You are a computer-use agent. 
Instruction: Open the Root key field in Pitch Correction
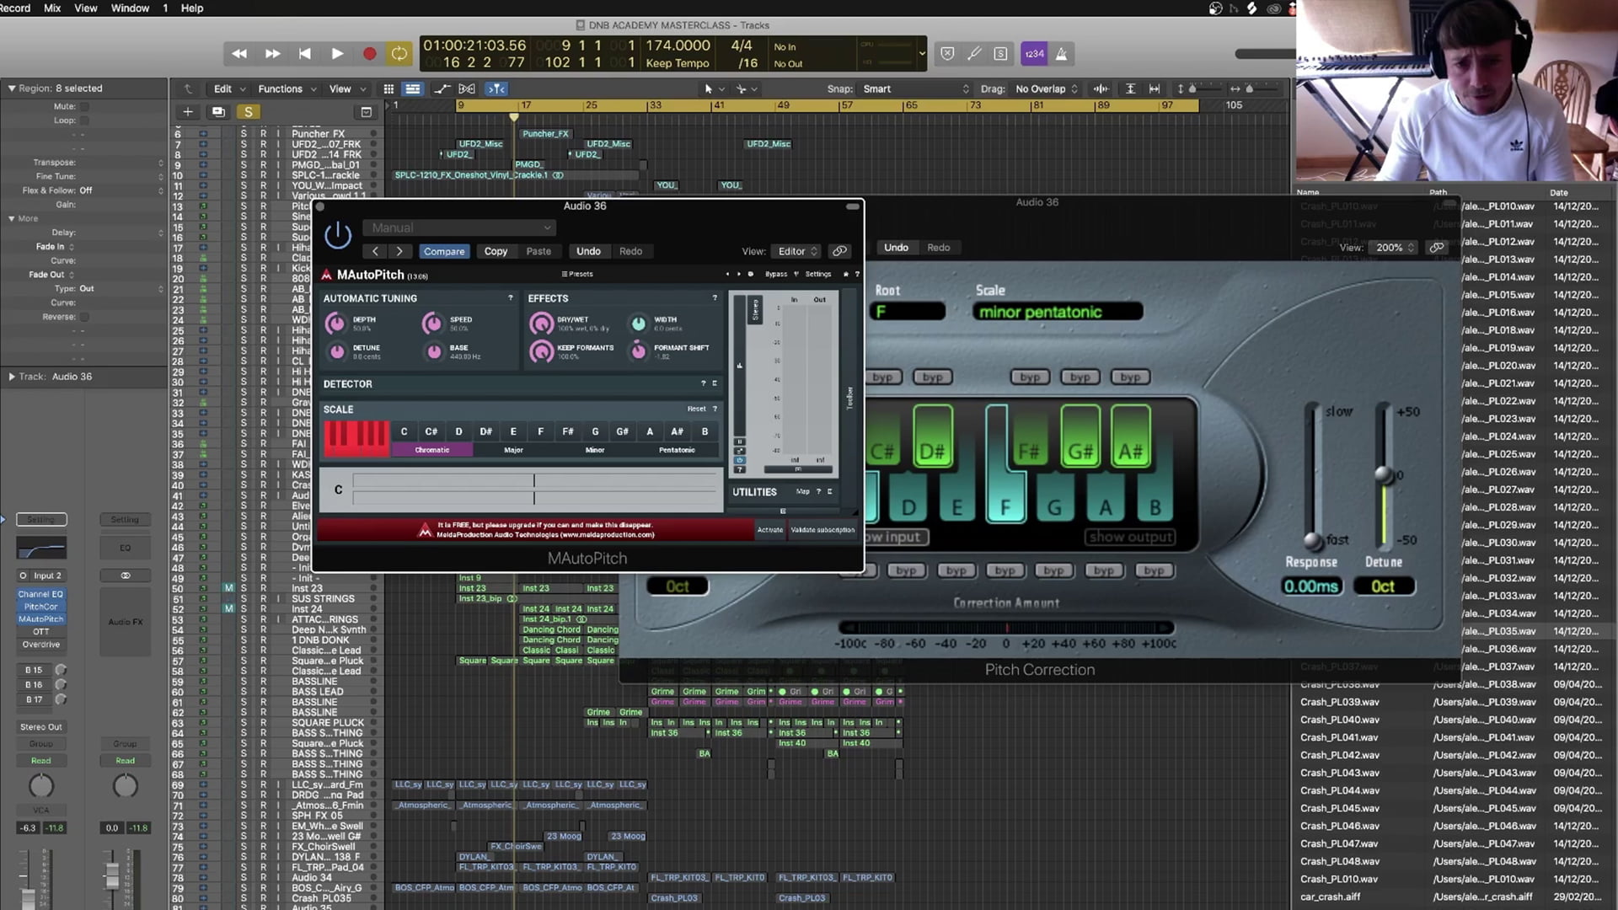pos(907,312)
